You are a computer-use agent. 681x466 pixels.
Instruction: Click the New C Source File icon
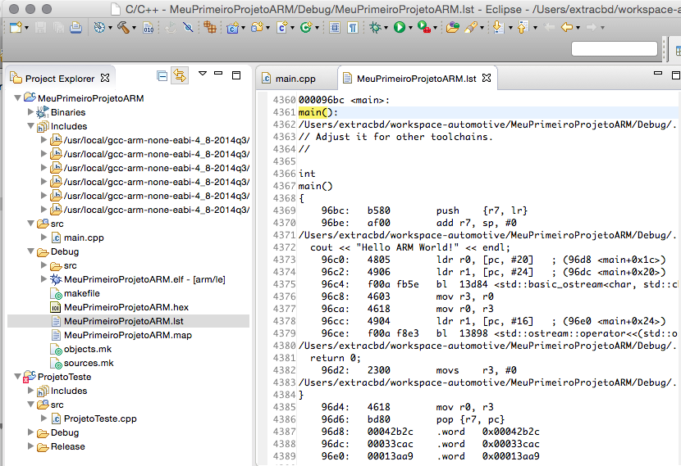282,28
